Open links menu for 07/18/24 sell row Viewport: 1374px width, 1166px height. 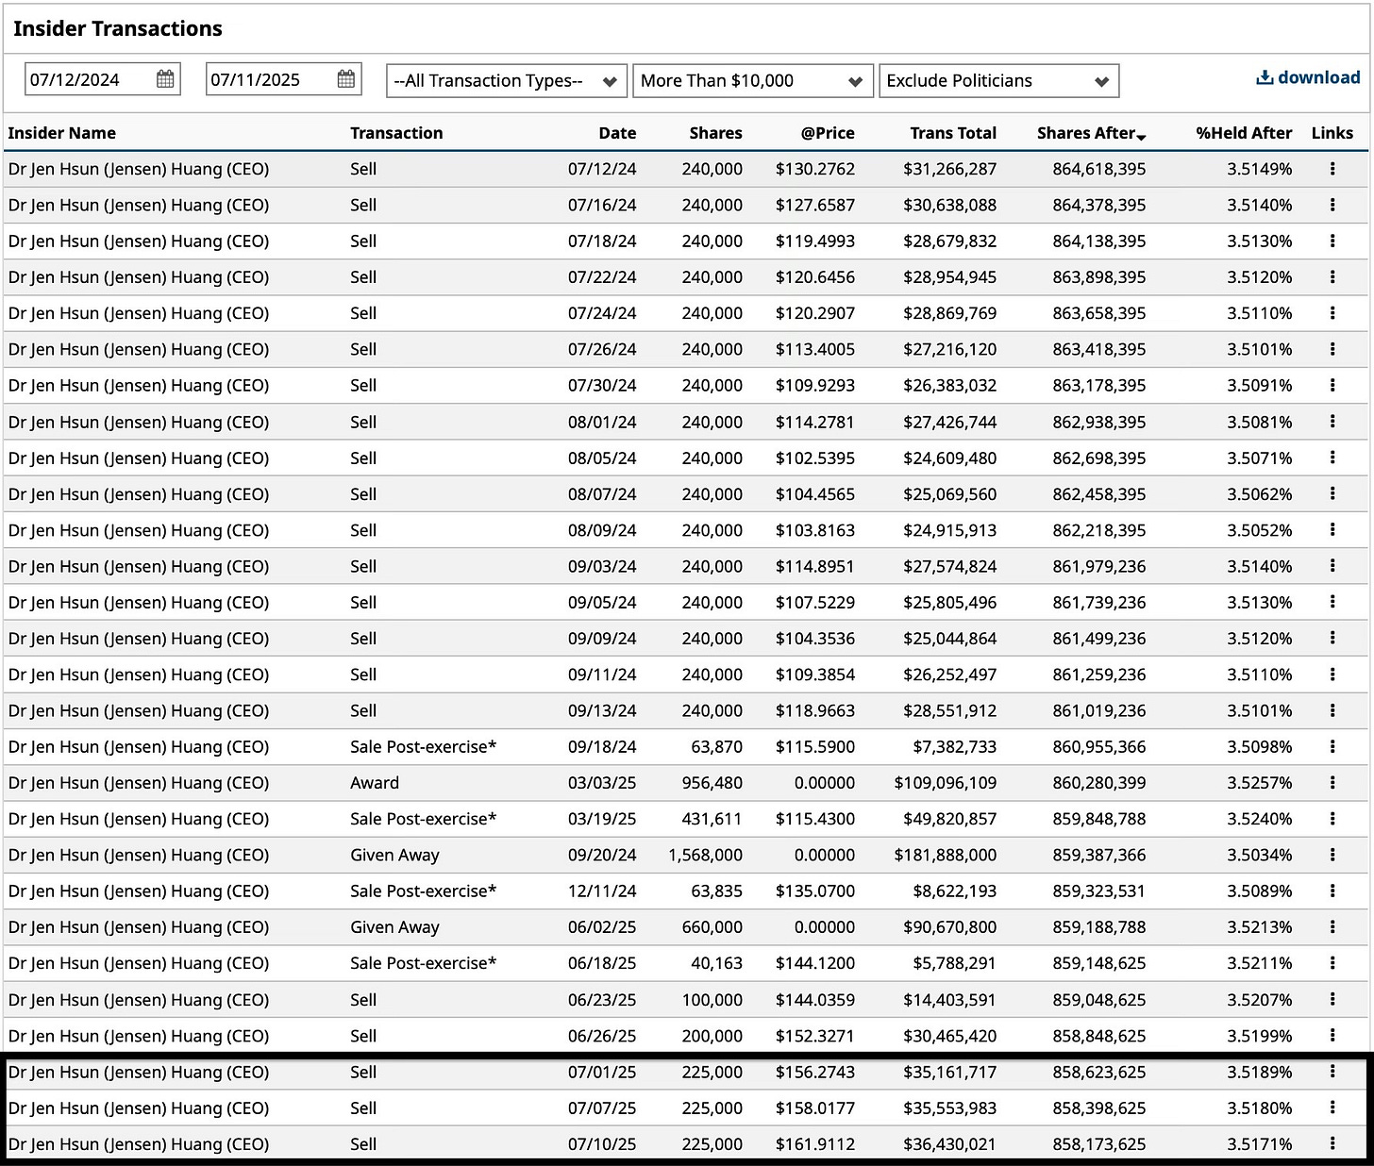(1332, 241)
